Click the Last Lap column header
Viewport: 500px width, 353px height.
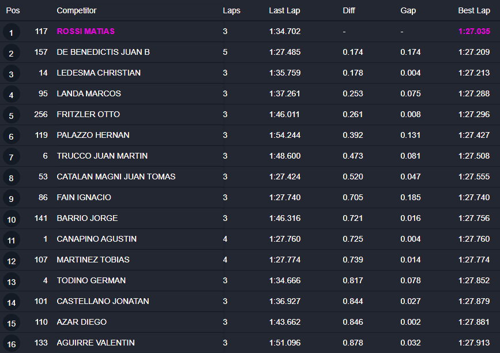[x=284, y=10]
